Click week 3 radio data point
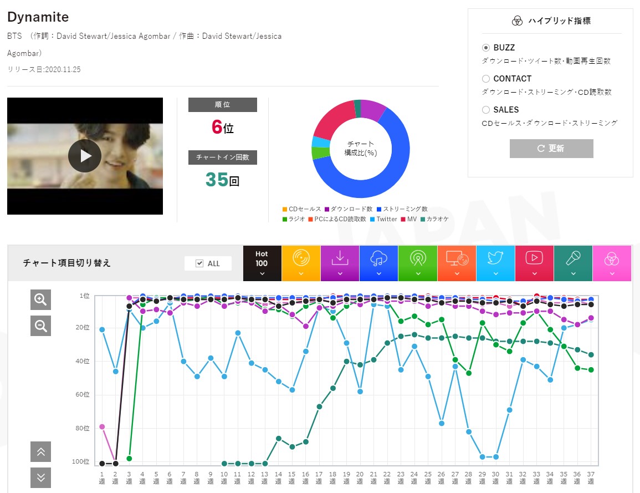Viewport: 640px width, 493px height. (129, 458)
